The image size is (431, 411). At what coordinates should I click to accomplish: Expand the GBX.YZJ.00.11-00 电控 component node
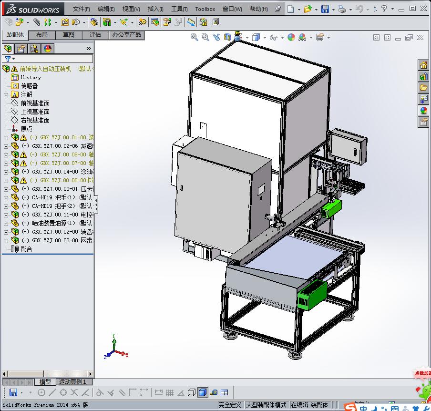pos(6,215)
